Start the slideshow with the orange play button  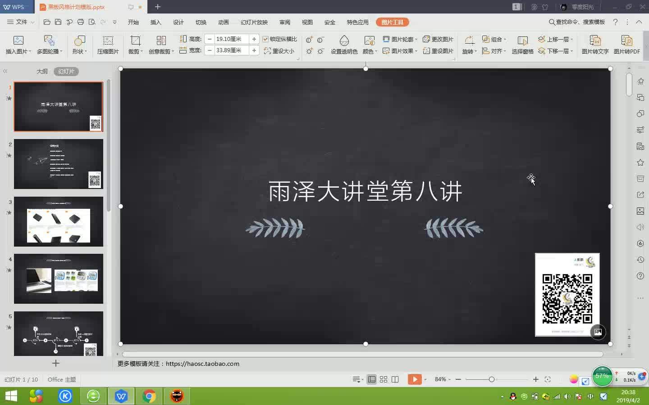point(415,379)
